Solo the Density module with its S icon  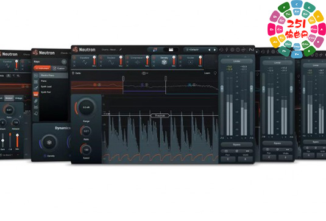point(154,62)
